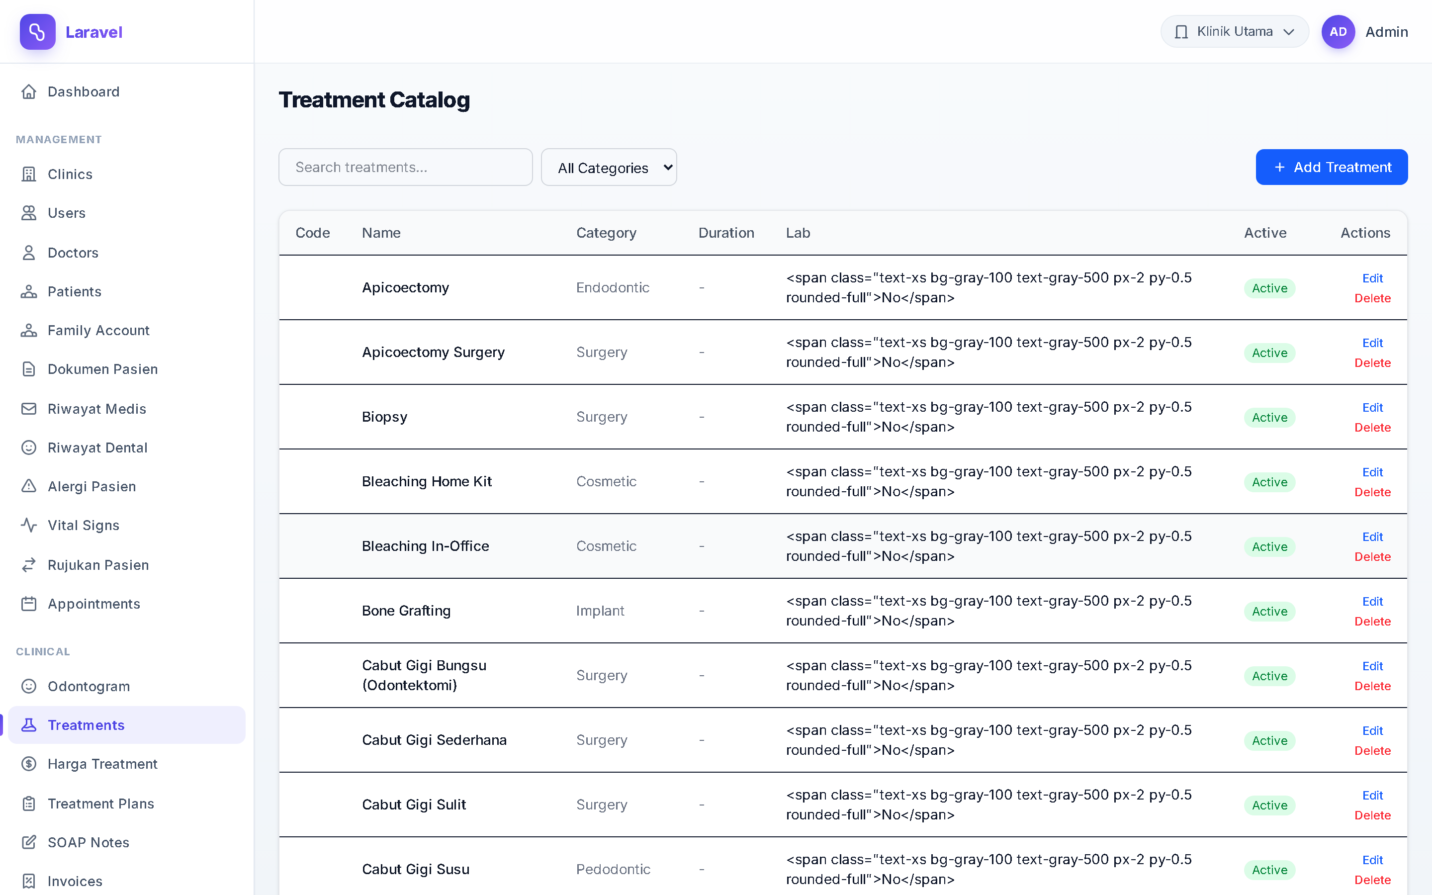Screen dimensions: 1432x895
Task: Click the Riwayat Medis envelope icon
Action: 29,409
